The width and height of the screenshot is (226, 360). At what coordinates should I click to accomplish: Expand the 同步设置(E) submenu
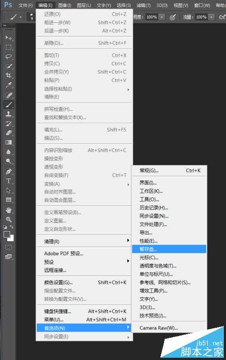point(85,336)
